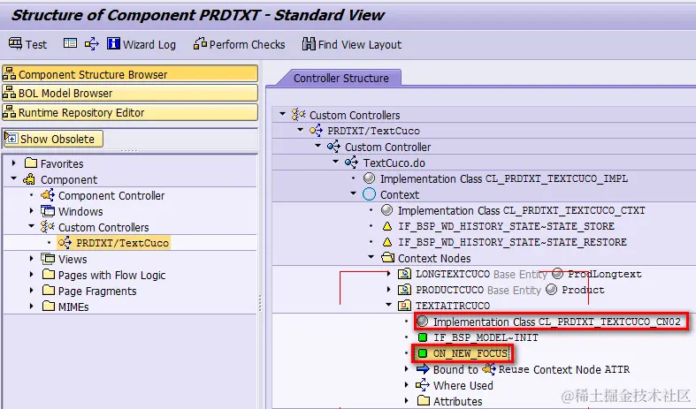This screenshot has height=409, width=696.
Task: Select Implementation Class CL_PRDTXT_TEXTCUCO_CN02
Action: [556, 322]
